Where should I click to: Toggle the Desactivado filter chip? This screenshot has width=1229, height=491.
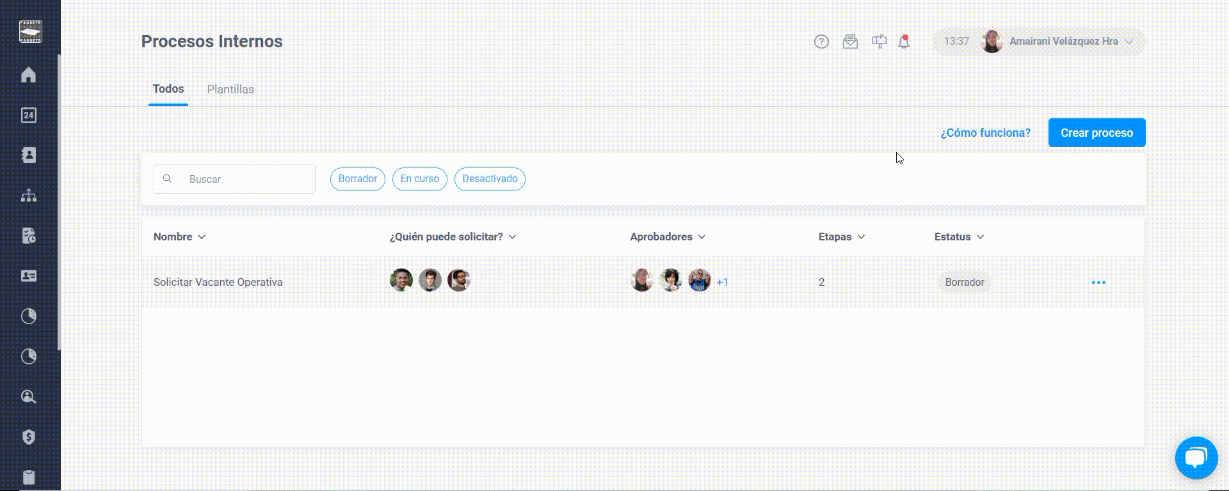490,179
